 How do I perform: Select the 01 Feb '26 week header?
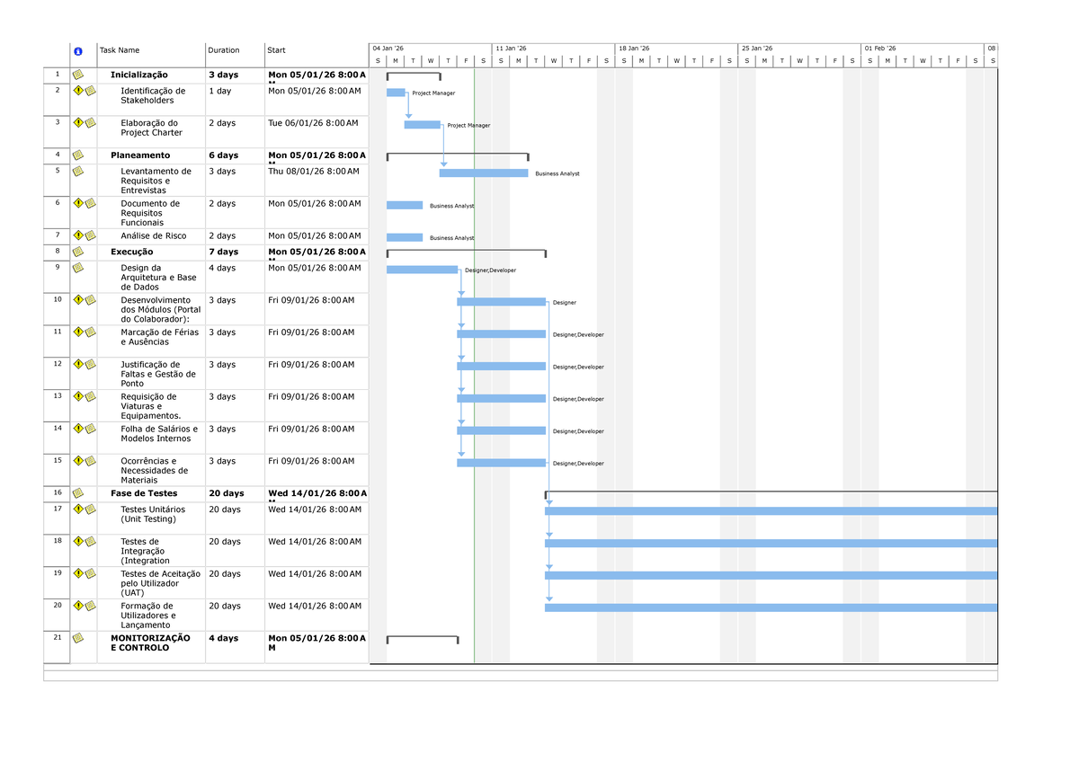(923, 49)
